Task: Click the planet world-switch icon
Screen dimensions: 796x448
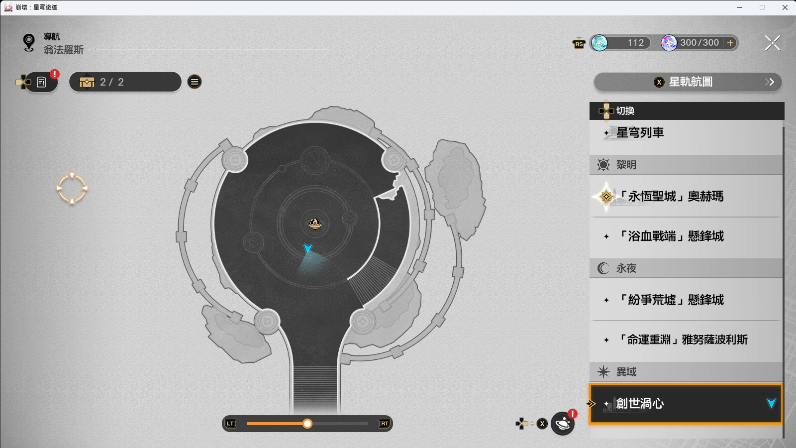Action: [x=563, y=424]
